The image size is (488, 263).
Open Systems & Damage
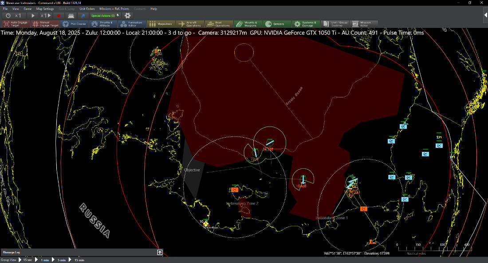coord(306,24)
